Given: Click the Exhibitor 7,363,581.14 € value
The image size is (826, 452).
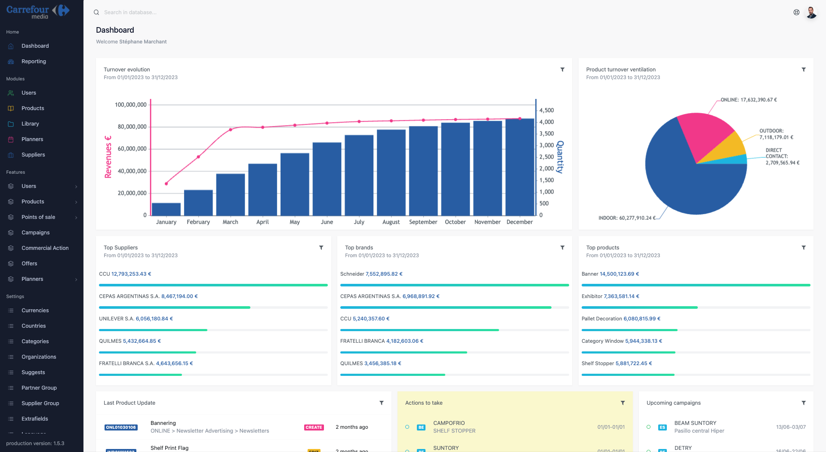Looking at the screenshot, I should click(x=622, y=296).
